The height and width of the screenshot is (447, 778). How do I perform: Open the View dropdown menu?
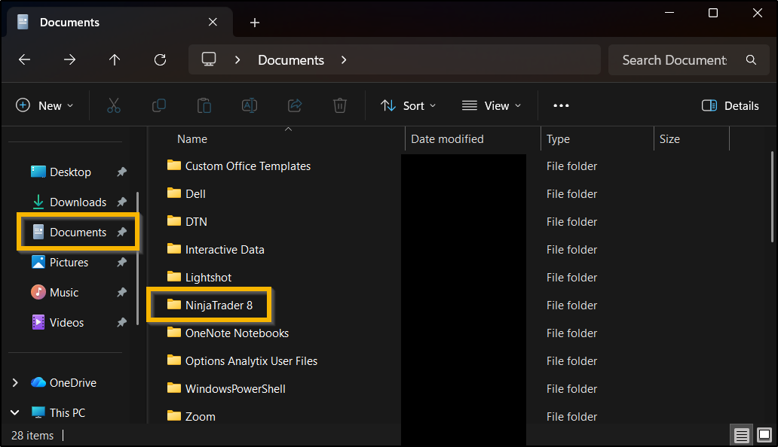(492, 105)
